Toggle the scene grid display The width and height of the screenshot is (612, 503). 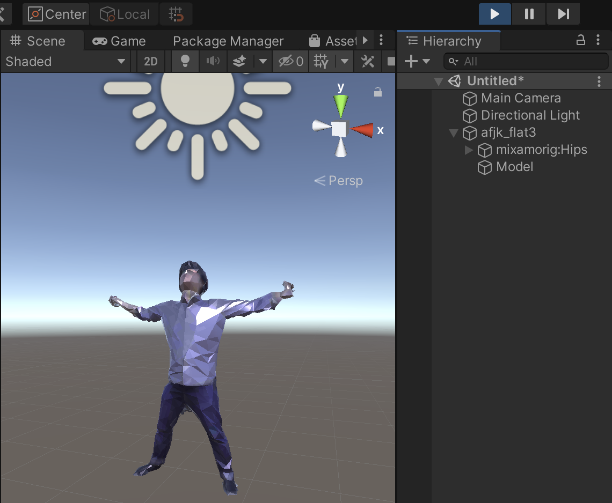[320, 61]
